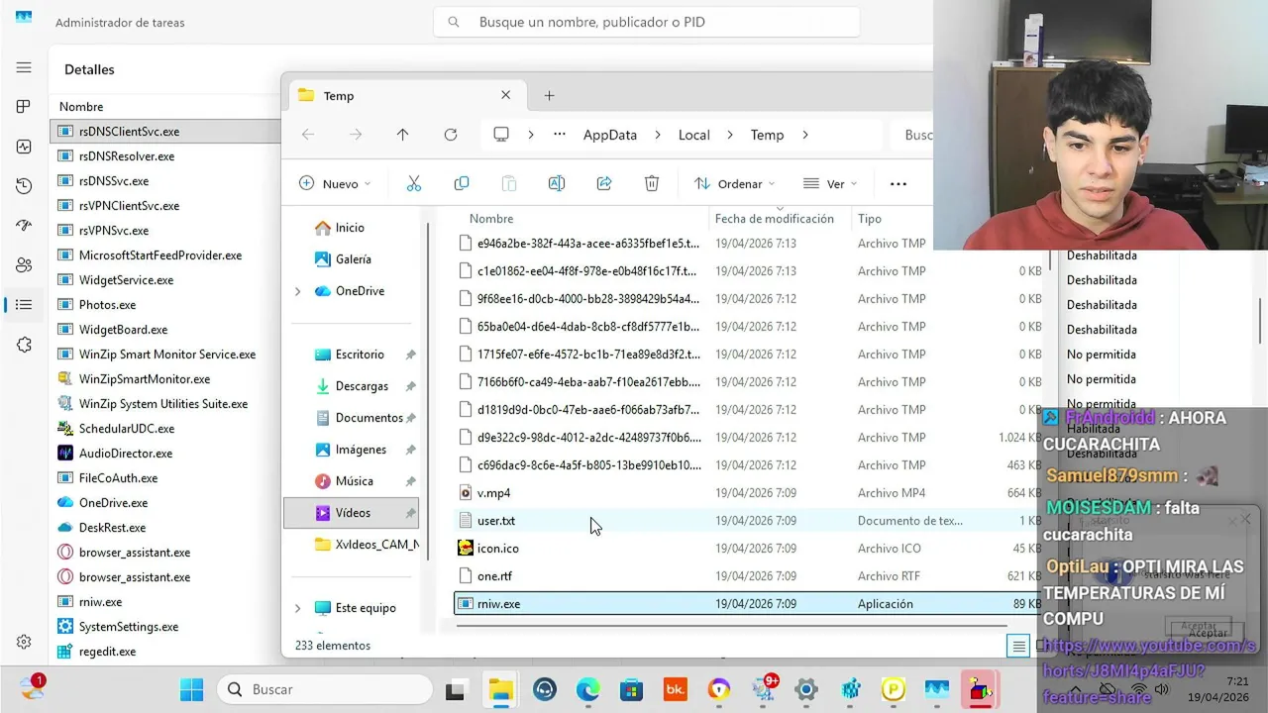This screenshot has height=713, width=1268.
Task: Open the Ordenar sort dropdown
Action: point(734,183)
